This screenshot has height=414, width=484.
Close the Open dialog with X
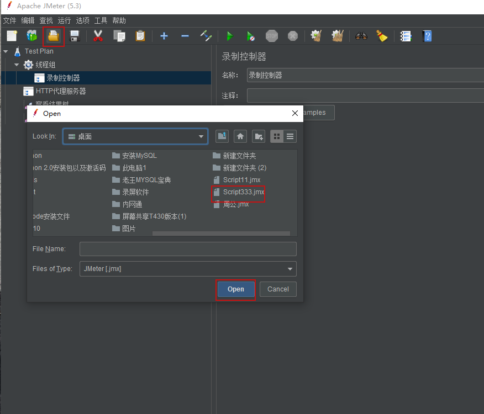(295, 114)
